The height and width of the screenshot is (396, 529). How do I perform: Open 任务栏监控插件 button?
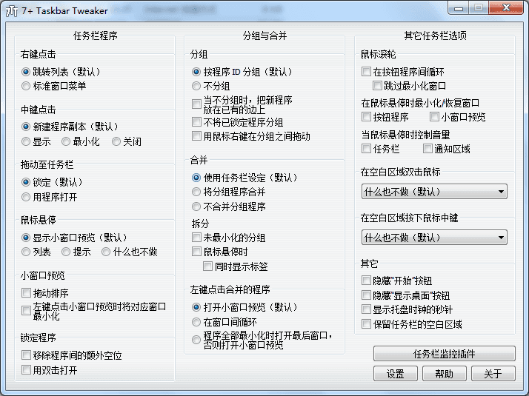point(445,354)
